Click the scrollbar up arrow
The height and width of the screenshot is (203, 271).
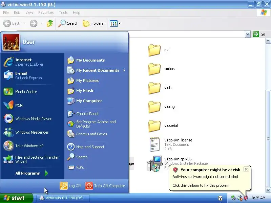click(x=268, y=41)
